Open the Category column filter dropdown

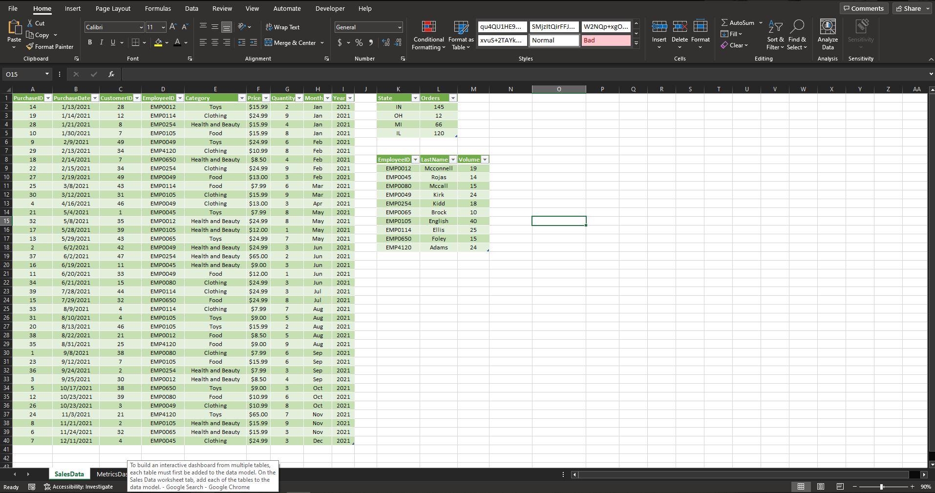[241, 98]
